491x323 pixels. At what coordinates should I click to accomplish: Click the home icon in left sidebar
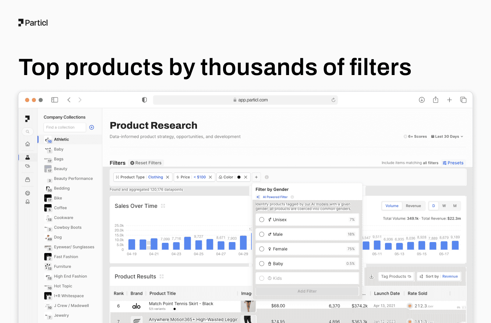click(x=28, y=144)
